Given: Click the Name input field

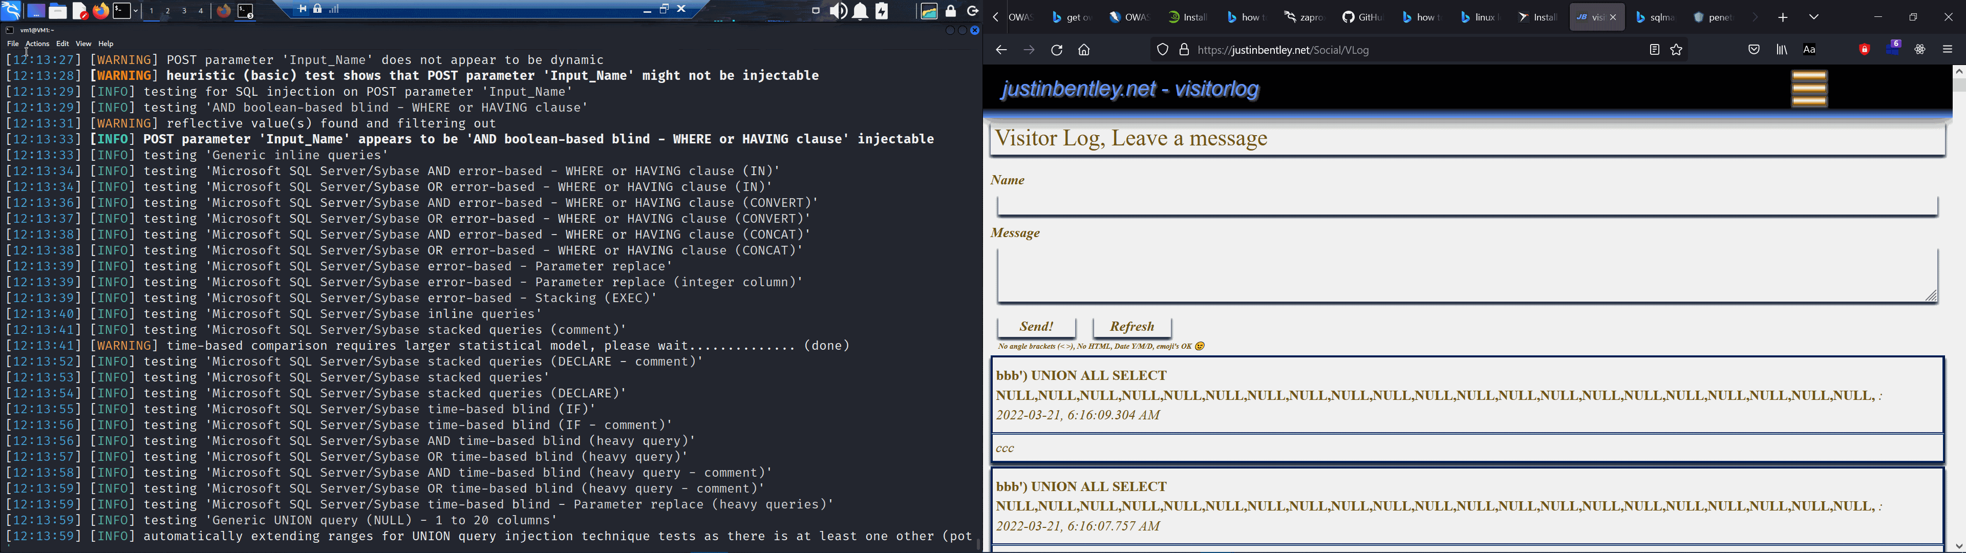Looking at the screenshot, I should (1467, 205).
